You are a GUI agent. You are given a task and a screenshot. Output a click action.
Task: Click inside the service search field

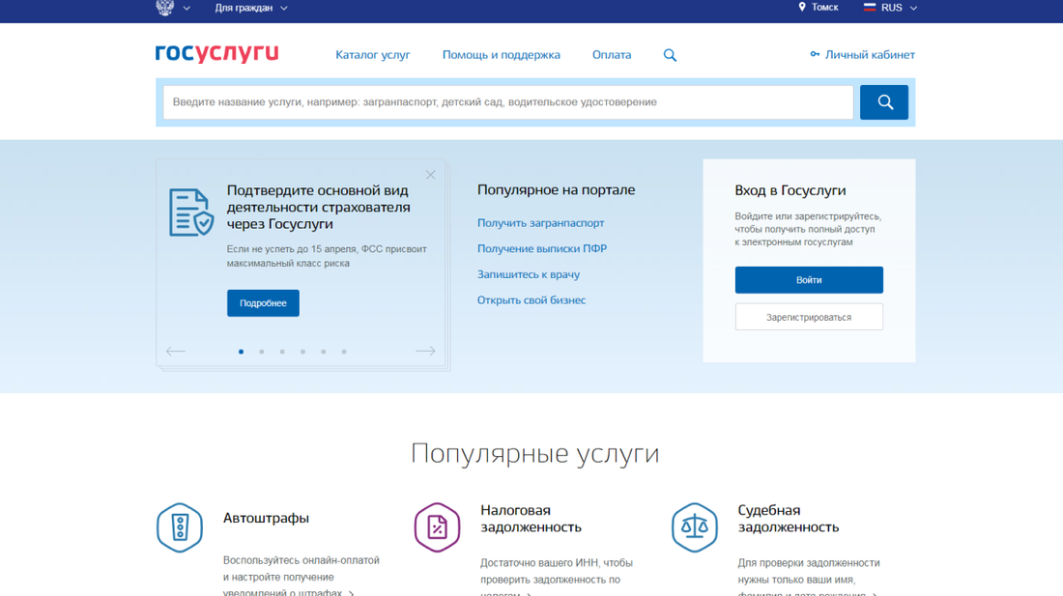[x=503, y=101]
